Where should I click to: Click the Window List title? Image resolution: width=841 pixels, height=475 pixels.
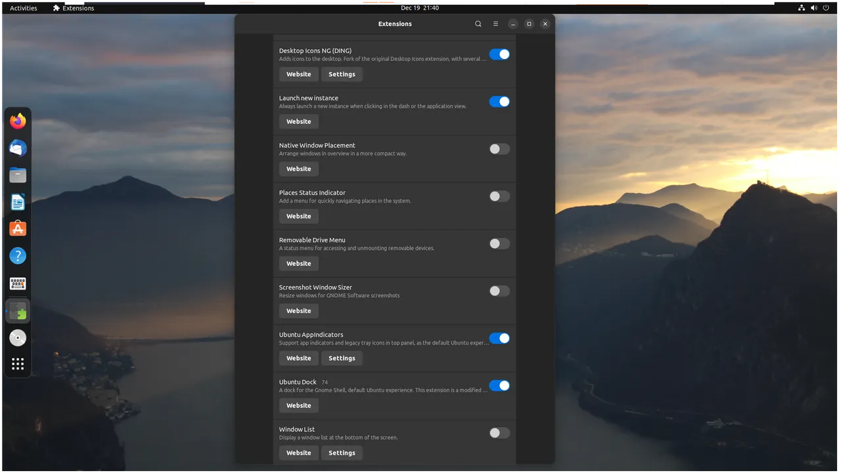point(297,429)
